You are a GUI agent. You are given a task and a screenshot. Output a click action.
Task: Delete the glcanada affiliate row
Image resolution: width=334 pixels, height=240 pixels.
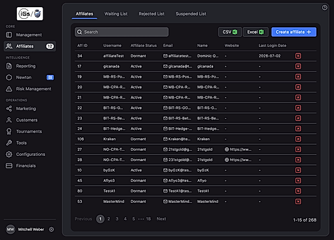pos(298,67)
